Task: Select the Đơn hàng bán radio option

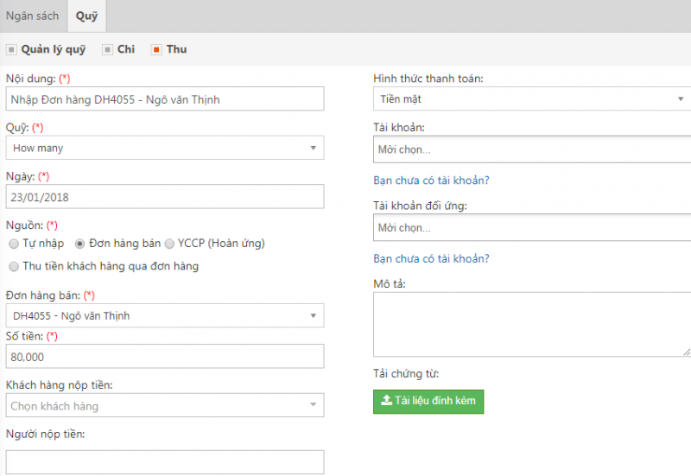Action: (79, 244)
